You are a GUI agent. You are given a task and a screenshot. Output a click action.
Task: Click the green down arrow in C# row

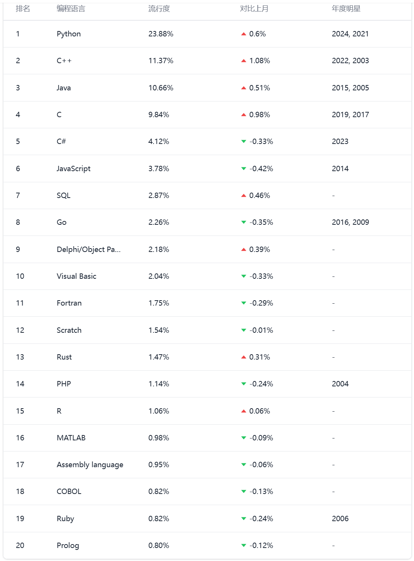[244, 142]
